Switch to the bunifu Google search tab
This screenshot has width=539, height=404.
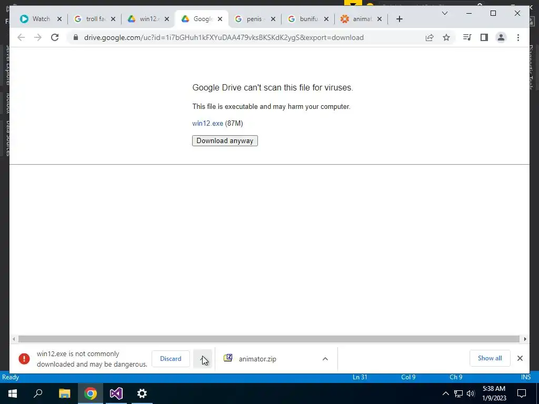click(x=305, y=19)
